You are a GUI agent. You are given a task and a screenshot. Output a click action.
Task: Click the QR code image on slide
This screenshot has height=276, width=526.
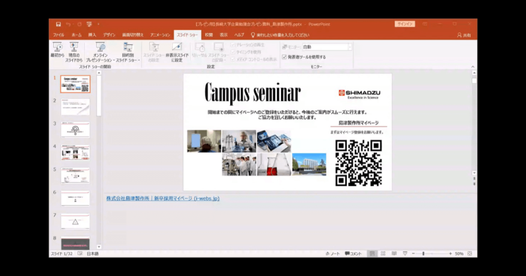(x=359, y=163)
